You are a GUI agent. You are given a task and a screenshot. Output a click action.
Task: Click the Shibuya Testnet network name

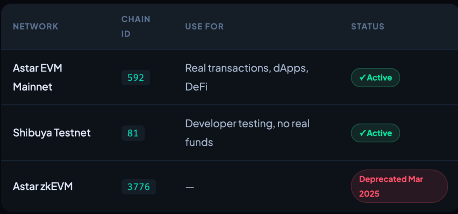coord(52,133)
